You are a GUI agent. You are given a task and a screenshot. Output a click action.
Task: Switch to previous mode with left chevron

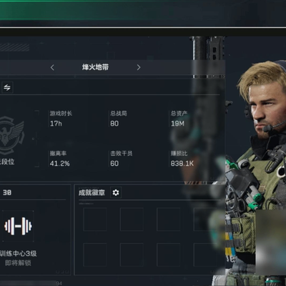(52, 67)
